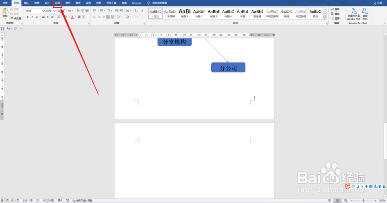The height and width of the screenshot is (203, 387).
Task: Click Create and Share Adobe PDF button
Action: coord(354,14)
